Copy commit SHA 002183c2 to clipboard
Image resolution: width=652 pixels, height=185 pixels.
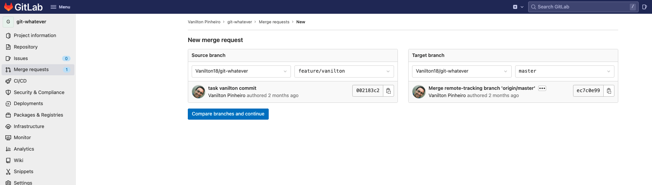click(x=389, y=91)
